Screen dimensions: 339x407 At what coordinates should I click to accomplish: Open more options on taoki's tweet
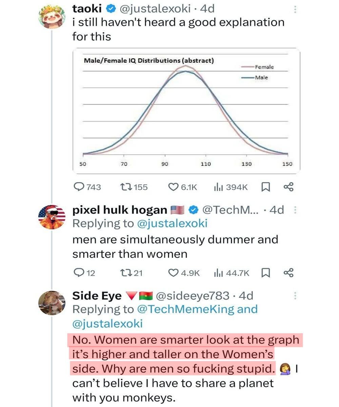point(295,10)
